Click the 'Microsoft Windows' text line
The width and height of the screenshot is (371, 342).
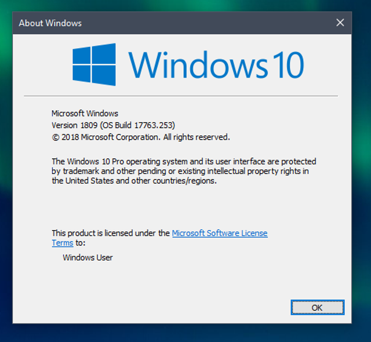pos(85,114)
